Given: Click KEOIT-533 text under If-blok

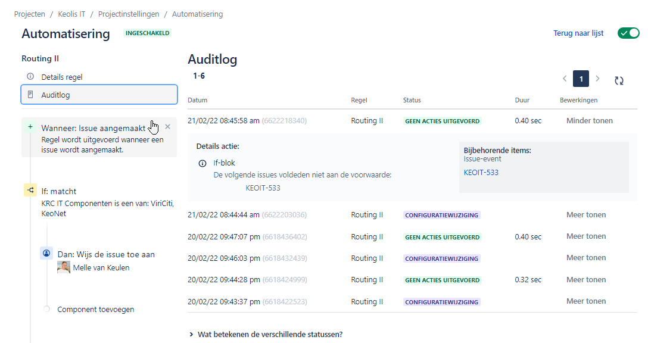Looking at the screenshot, I should (x=263, y=188).
